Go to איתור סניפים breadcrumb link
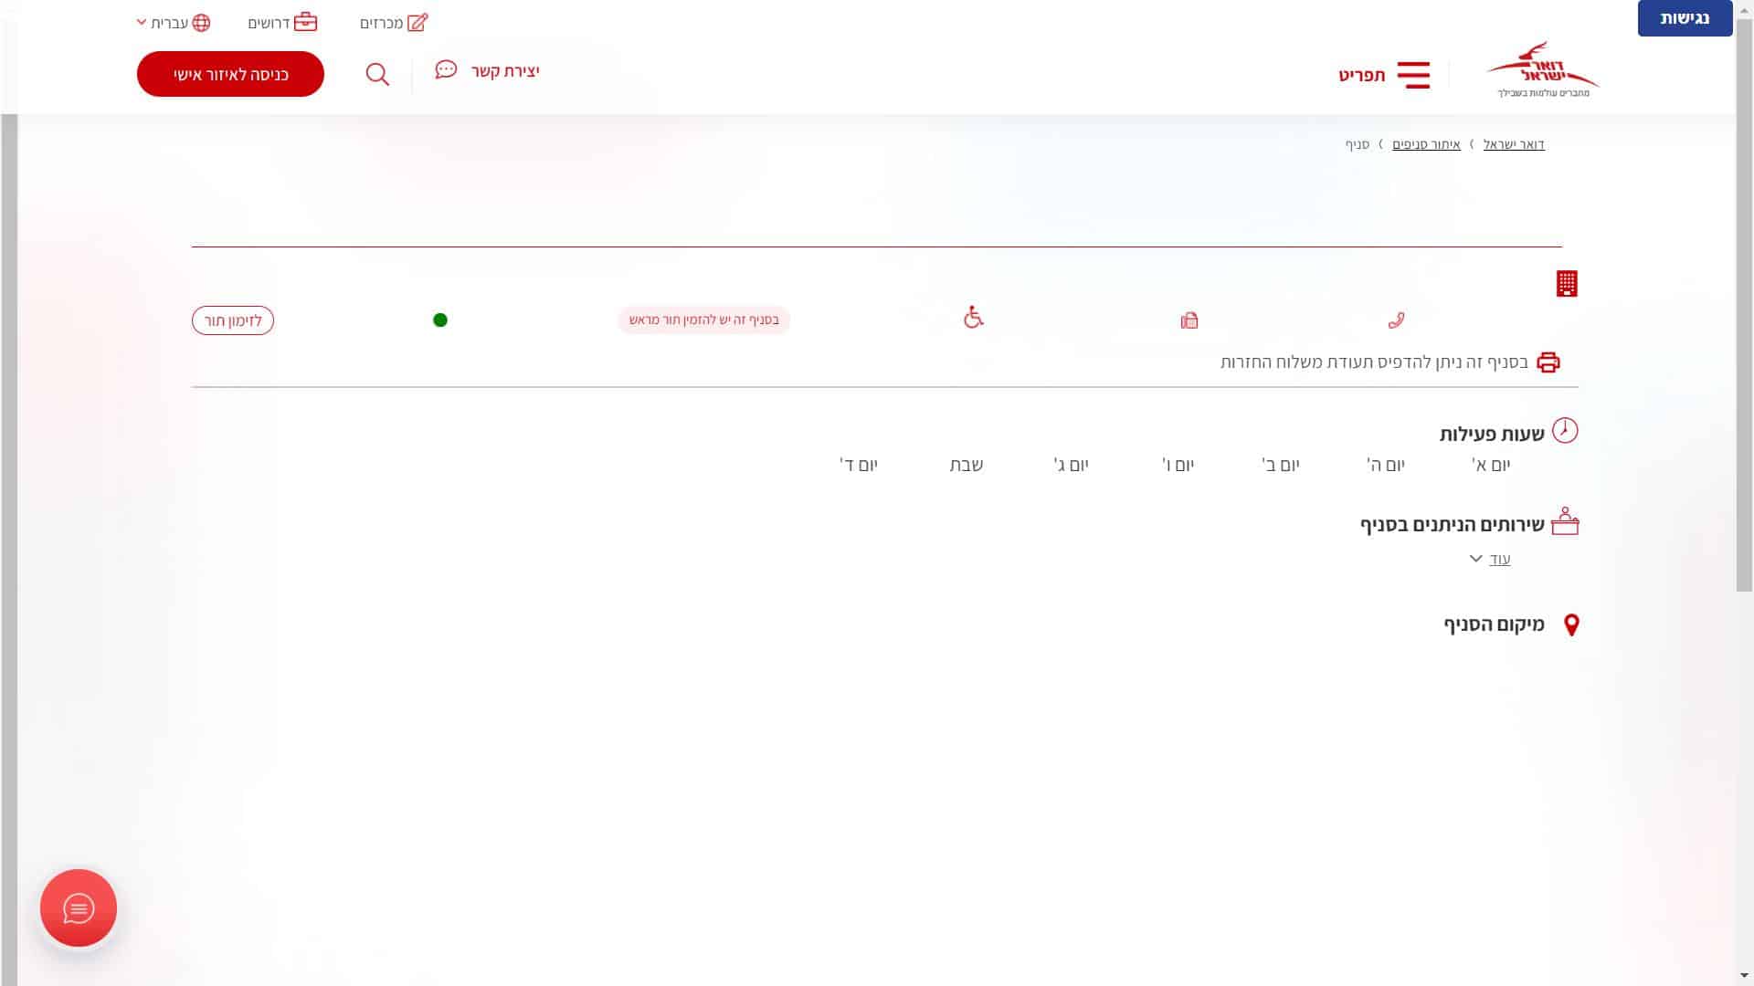This screenshot has width=1754, height=986. point(1426,144)
